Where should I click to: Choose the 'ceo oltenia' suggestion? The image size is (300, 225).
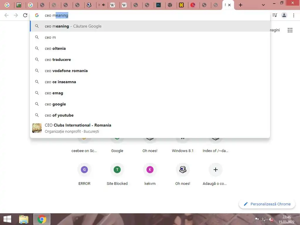pyautogui.click(x=150, y=48)
